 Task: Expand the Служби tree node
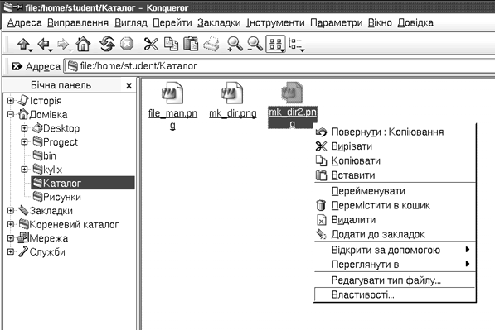tap(11, 252)
